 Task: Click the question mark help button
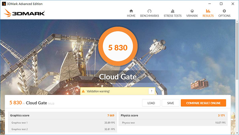tap(152, 91)
